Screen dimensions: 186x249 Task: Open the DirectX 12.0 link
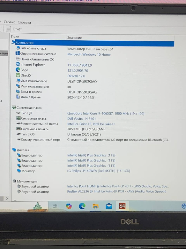[76, 76]
